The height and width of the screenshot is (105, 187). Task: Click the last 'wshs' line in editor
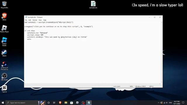pos(29,39)
